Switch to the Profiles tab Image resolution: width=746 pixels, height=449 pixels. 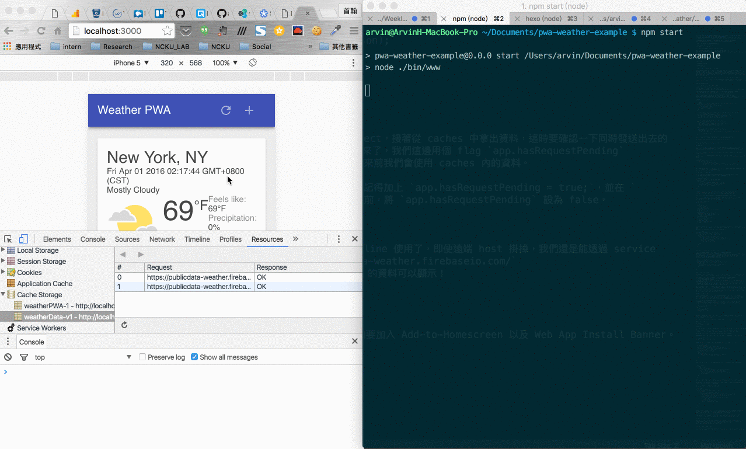tap(231, 239)
